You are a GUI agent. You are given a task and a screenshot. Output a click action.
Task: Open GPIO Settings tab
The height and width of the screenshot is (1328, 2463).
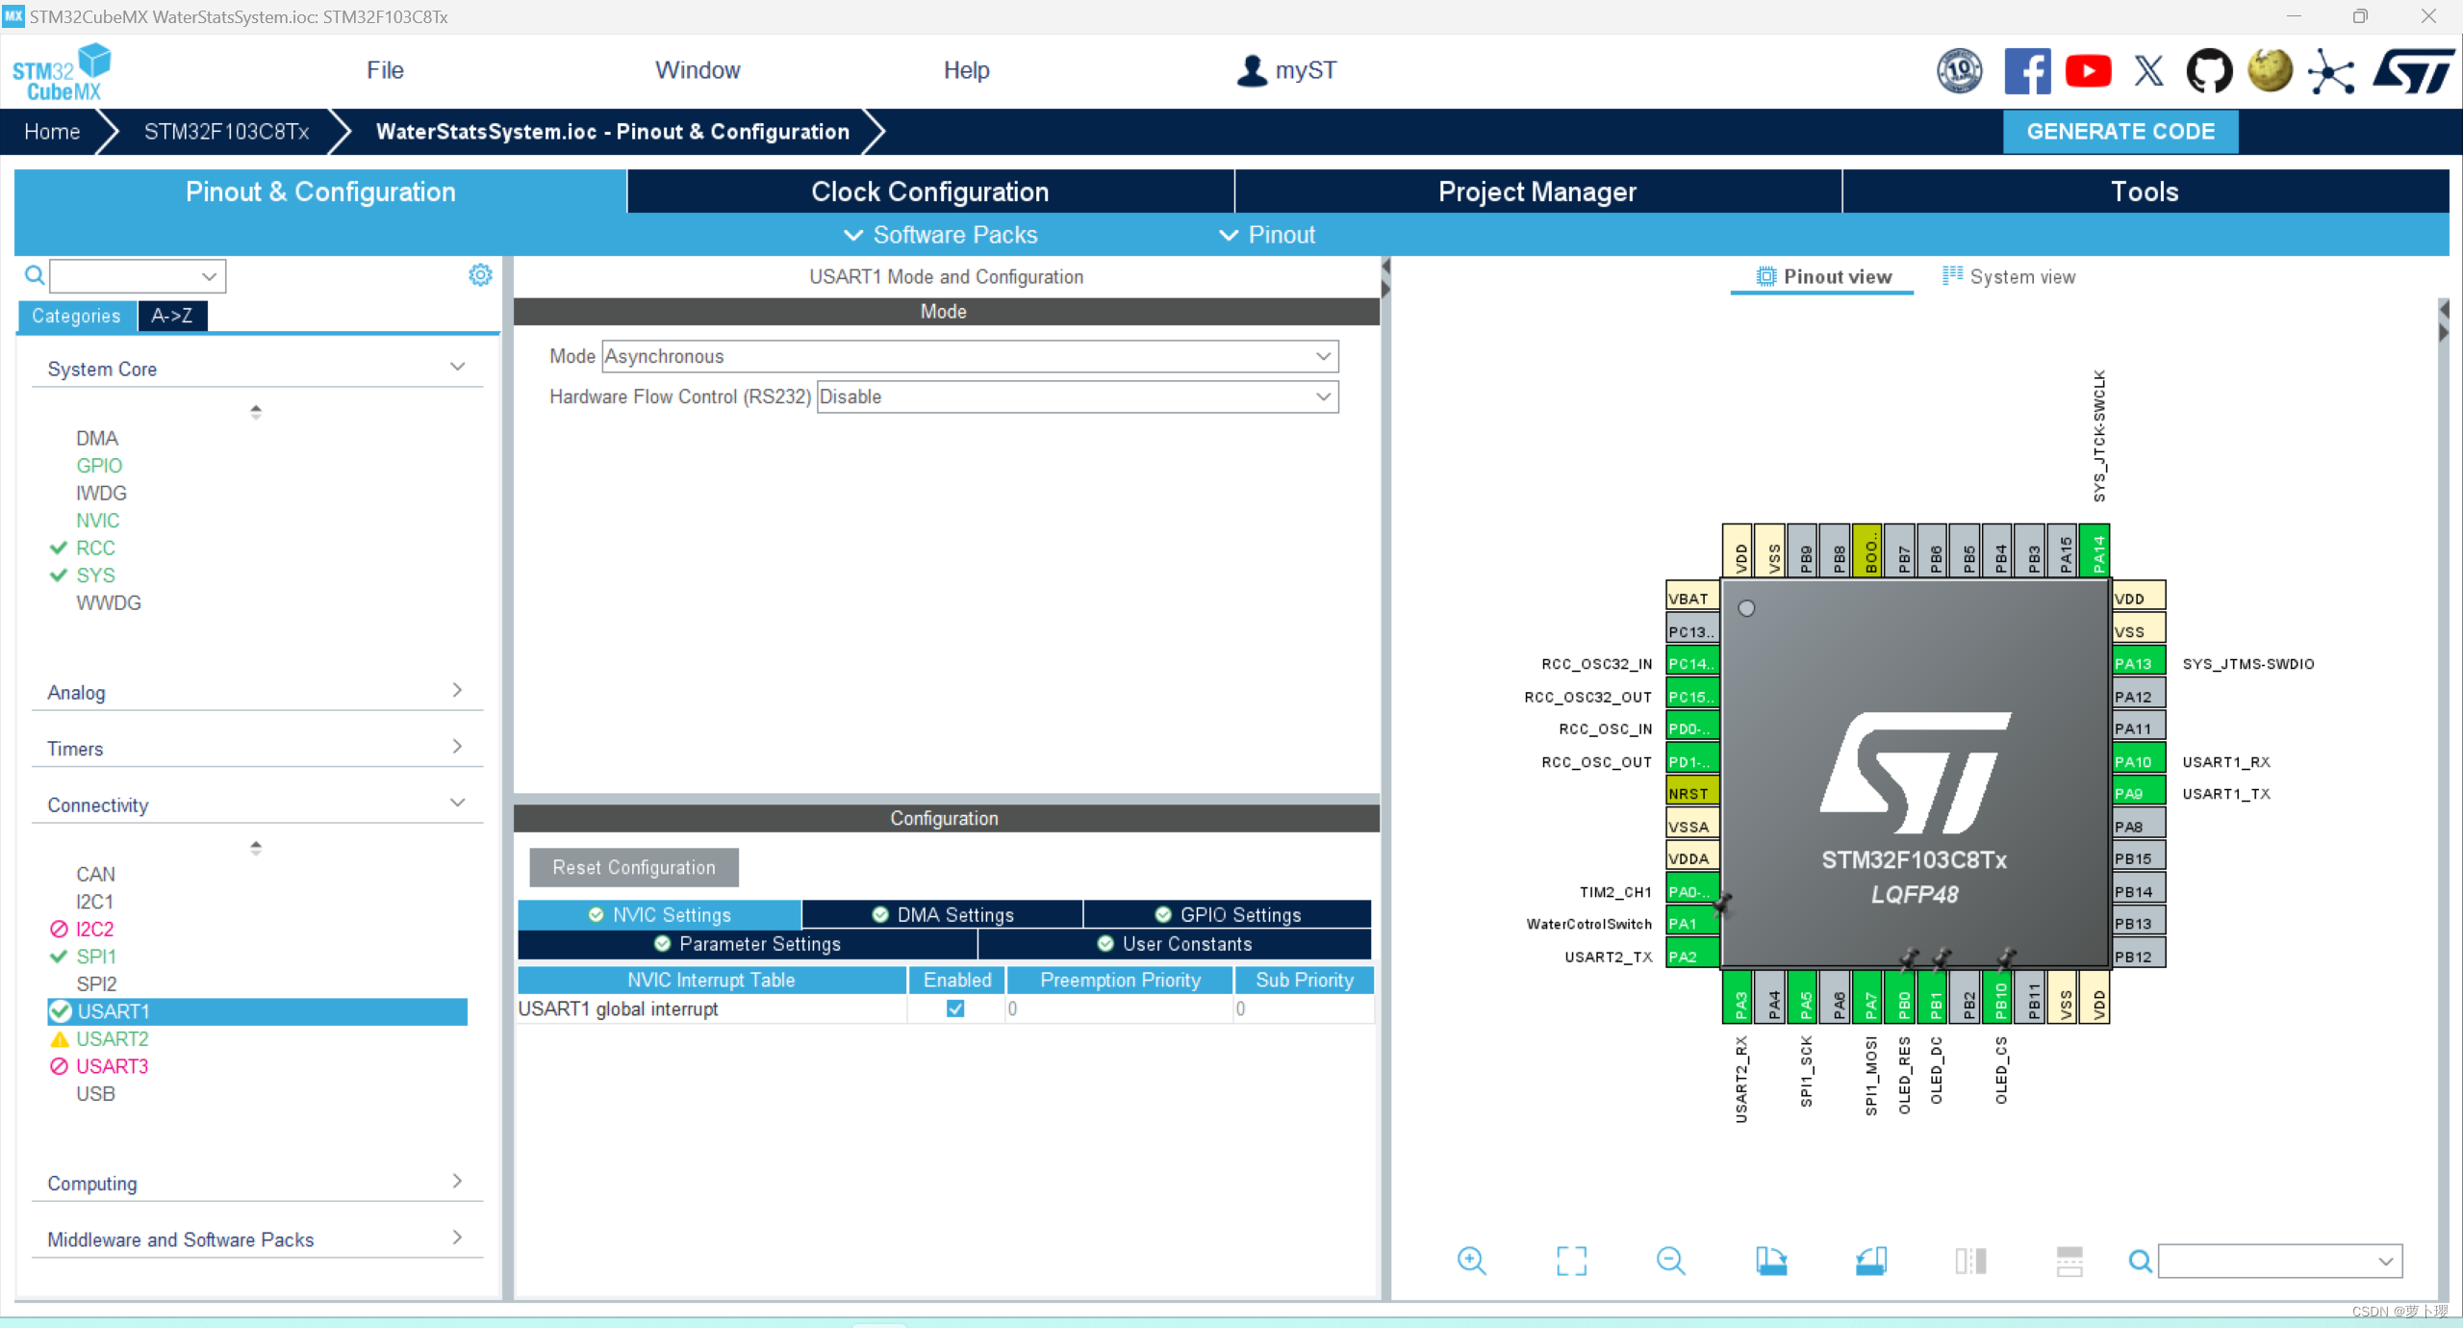point(1228,914)
